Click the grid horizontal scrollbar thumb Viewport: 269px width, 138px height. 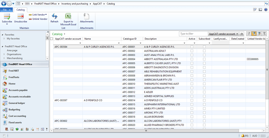pos(146,131)
